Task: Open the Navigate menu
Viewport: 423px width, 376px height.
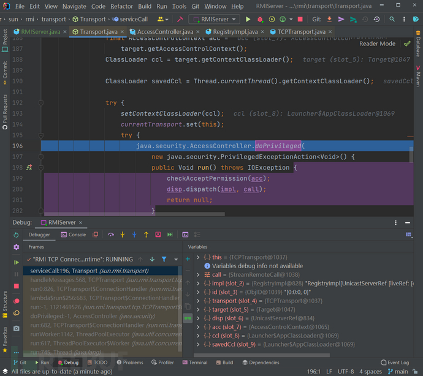Action: click(74, 6)
